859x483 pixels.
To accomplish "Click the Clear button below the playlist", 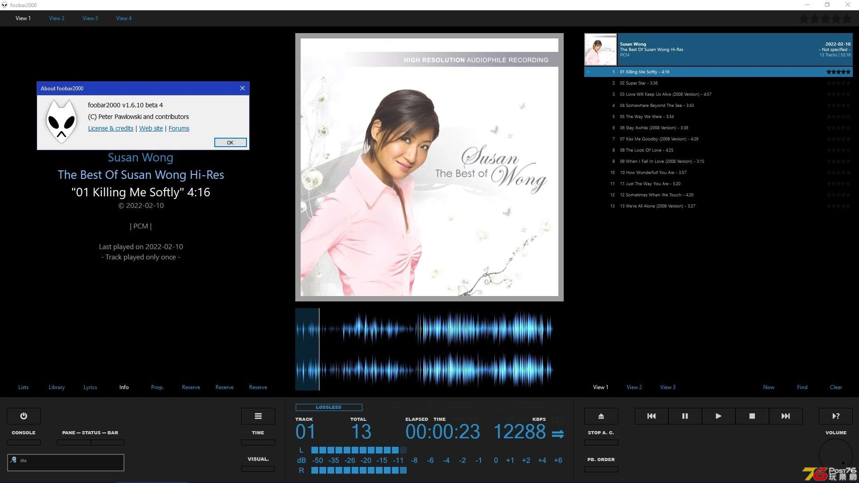I will [836, 387].
